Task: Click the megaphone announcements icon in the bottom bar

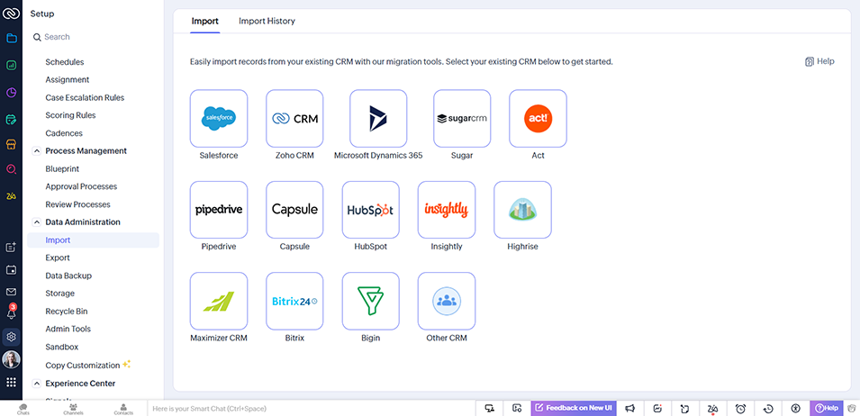Action: (629, 408)
